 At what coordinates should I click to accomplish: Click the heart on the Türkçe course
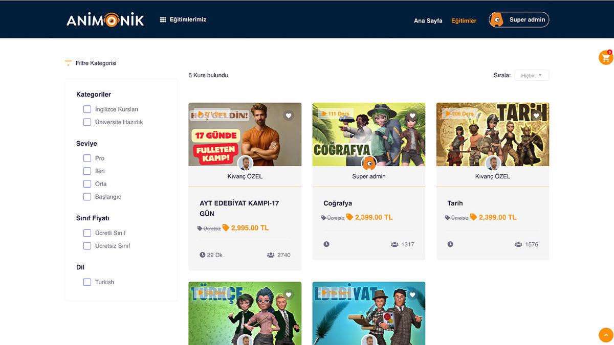pos(289,294)
